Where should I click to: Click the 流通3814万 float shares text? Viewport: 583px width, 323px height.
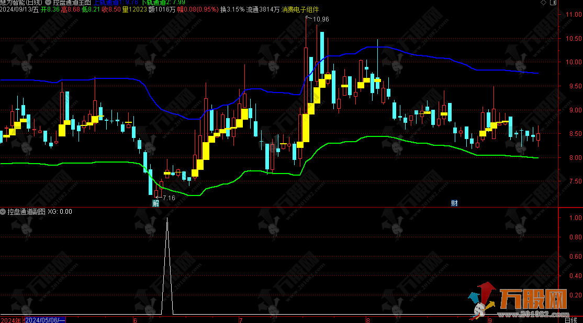(263, 9)
